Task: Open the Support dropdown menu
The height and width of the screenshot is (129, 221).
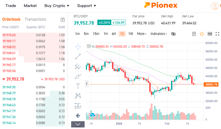Action: pos(86,6)
